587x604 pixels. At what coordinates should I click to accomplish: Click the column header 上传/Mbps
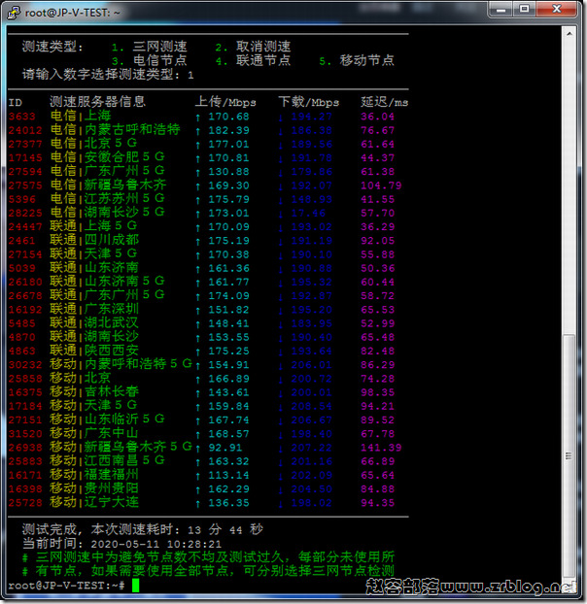click(225, 102)
